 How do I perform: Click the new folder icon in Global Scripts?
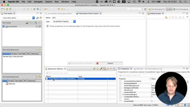pyautogui.click(x=166, y=17)
